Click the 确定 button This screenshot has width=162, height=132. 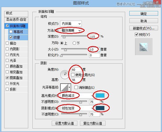point(144,14)
